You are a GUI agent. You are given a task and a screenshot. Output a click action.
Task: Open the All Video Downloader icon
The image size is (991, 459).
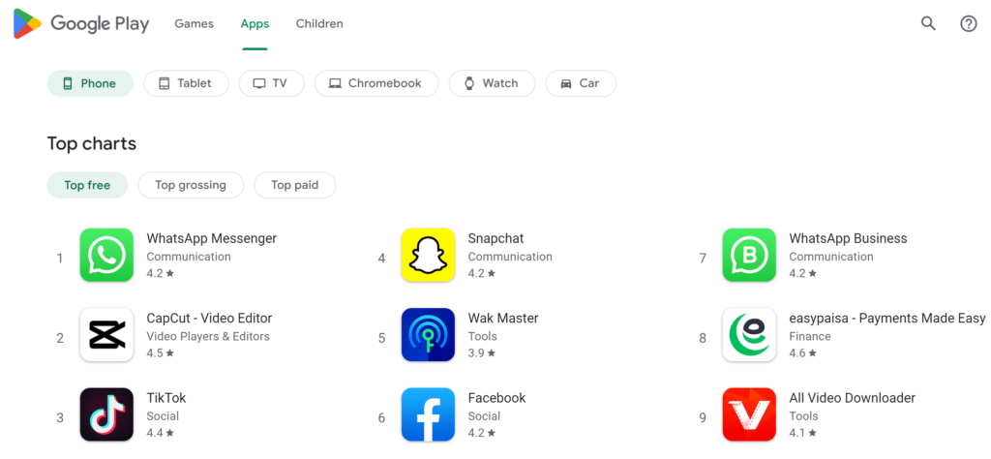click(749, 414)
